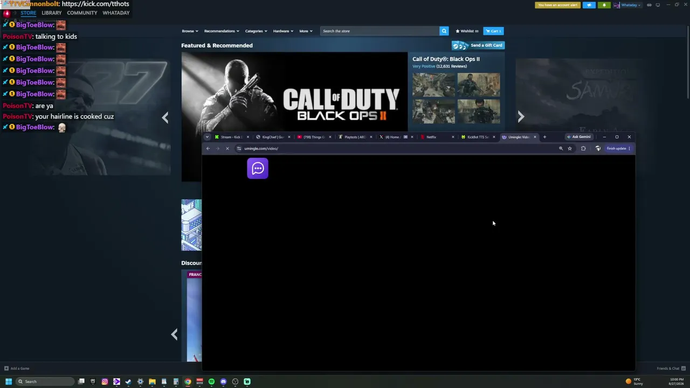The image size is (690, 388).
Task: Open Chrome zoom magnifier in address bar
Action: [x=561, y=148]
